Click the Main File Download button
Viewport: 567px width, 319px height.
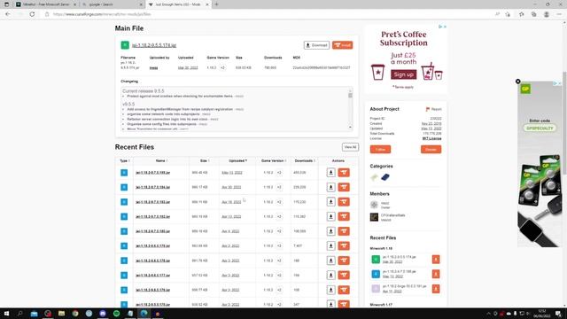point(316,45)
